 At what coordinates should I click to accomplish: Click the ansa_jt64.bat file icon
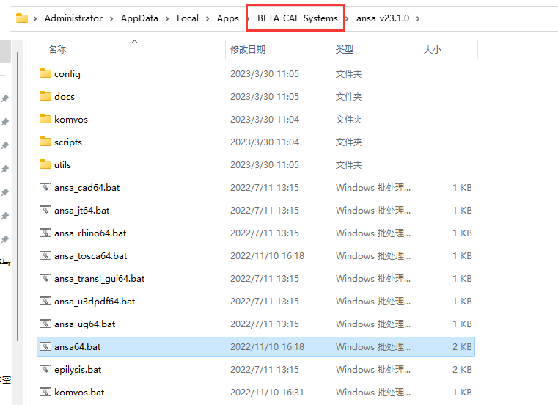[45, 210]
